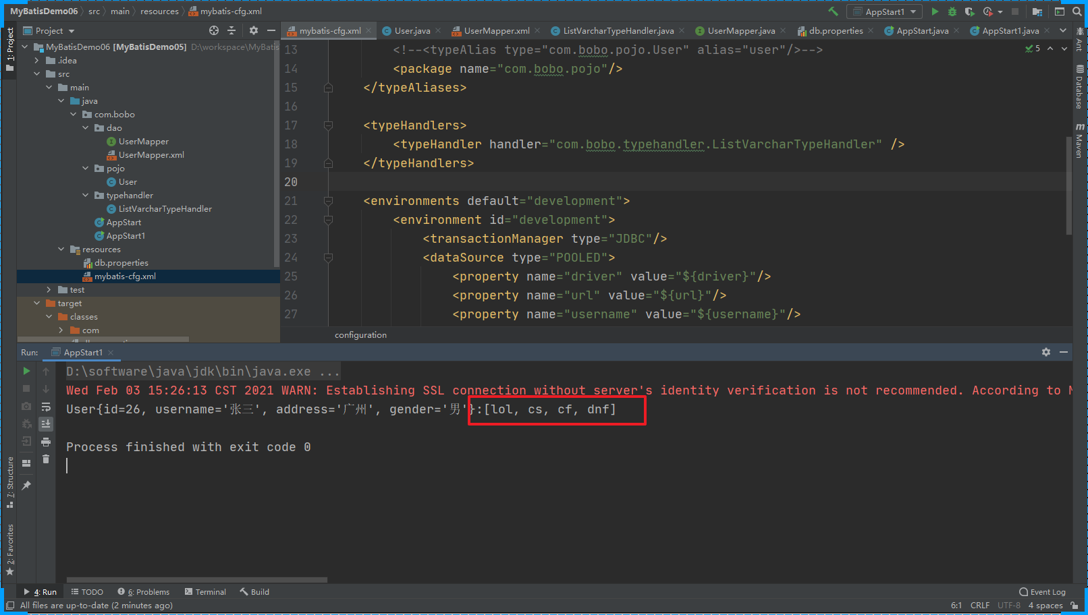Click the print icon in Run console
The image size is (1088, 615).
(46, 442)
